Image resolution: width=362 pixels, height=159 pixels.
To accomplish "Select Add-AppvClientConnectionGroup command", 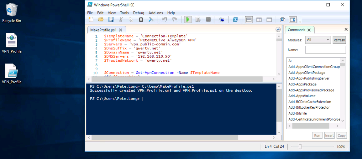I will 314,67.
